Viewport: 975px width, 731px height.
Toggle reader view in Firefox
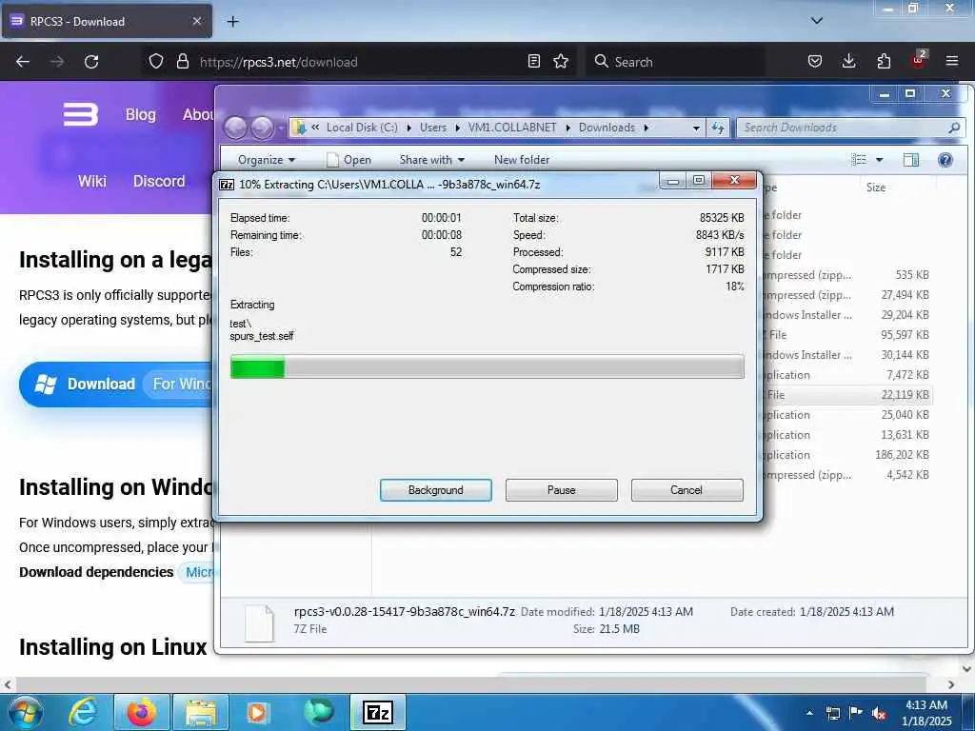(x=533, y=61)
